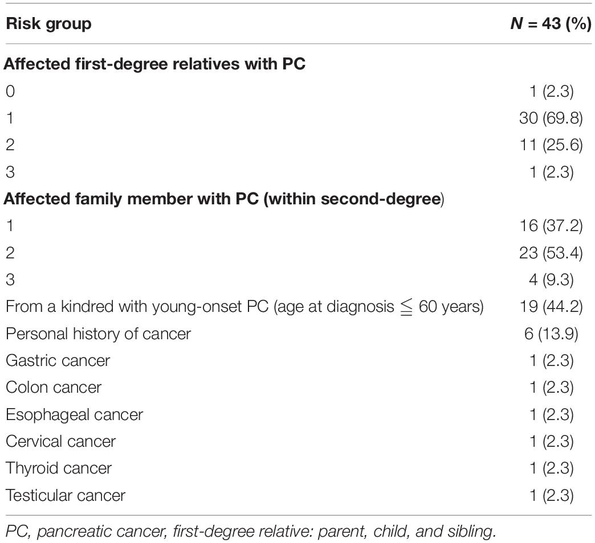The image size is (595, 543).
Task: Click the value "19 (44.2)"
Action: pos(551,307)
